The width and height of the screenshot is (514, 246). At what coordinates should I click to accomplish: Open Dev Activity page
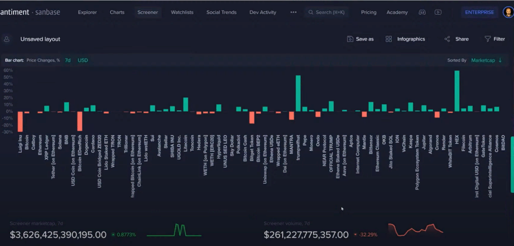[263, 12]
